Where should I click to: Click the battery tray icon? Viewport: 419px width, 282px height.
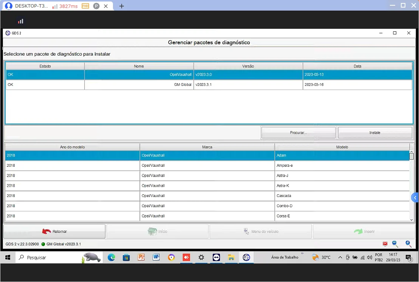(355, 257)
